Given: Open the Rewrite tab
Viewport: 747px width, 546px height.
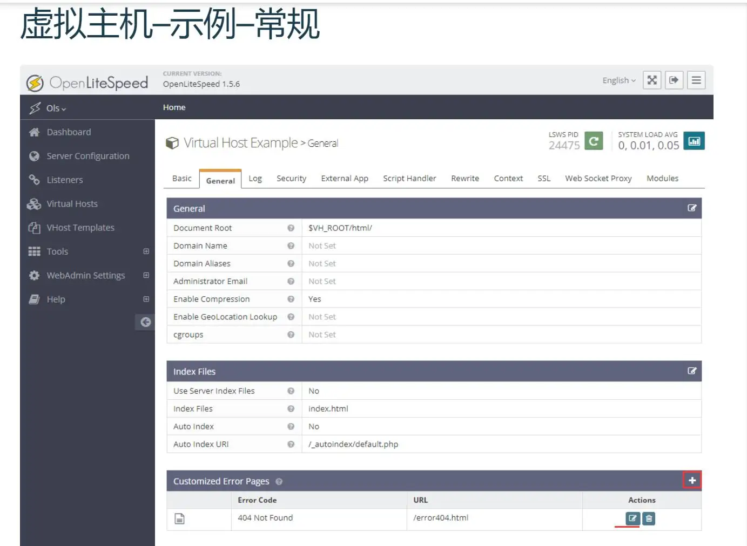Looking at the screenshot, I should click(465, 179).
